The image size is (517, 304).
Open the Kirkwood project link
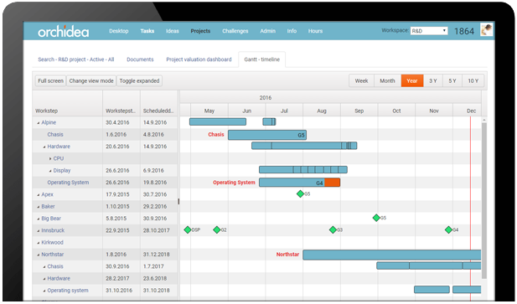point(52,242)
